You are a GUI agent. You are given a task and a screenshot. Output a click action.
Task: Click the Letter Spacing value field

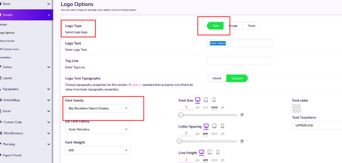click(x=186, y=134)
